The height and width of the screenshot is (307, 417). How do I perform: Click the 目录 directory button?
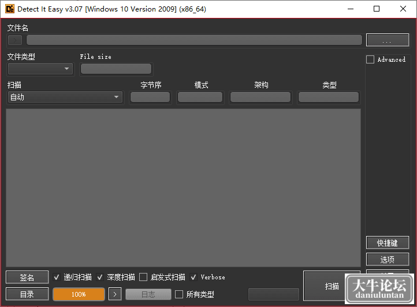click(x=27, y=294)
